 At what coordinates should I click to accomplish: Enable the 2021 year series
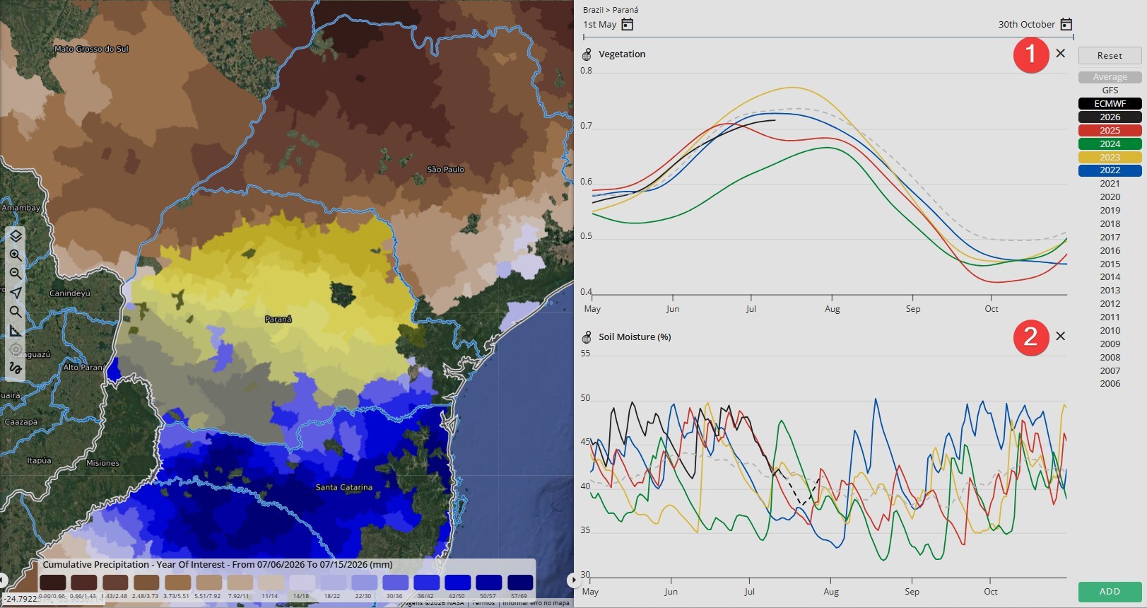pyautogui.click(x=1110, y=183)
